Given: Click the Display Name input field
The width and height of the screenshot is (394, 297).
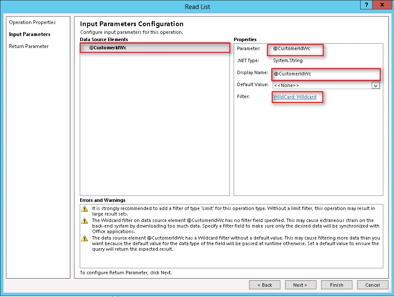Looking at the screenshot, I should 326,74.
